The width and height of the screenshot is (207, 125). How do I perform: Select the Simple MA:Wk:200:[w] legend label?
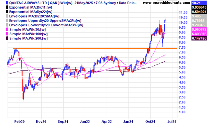(29, 38)
